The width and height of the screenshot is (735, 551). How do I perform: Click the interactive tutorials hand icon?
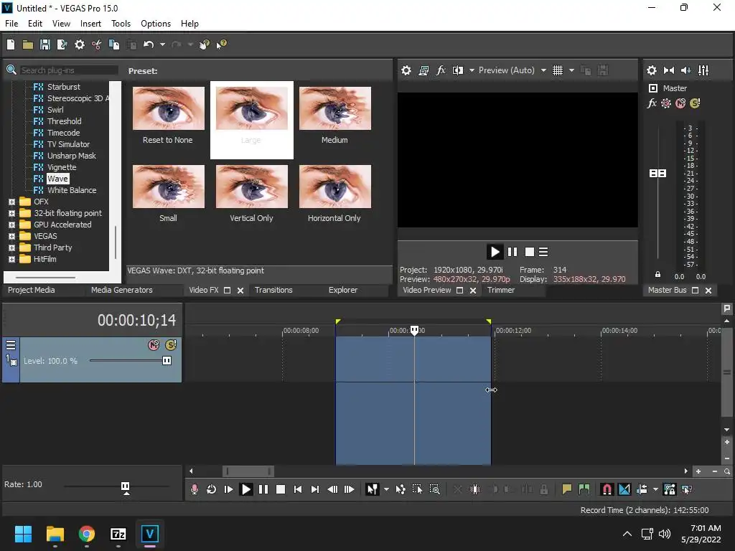pyautogui.click(x=204, y=44)
